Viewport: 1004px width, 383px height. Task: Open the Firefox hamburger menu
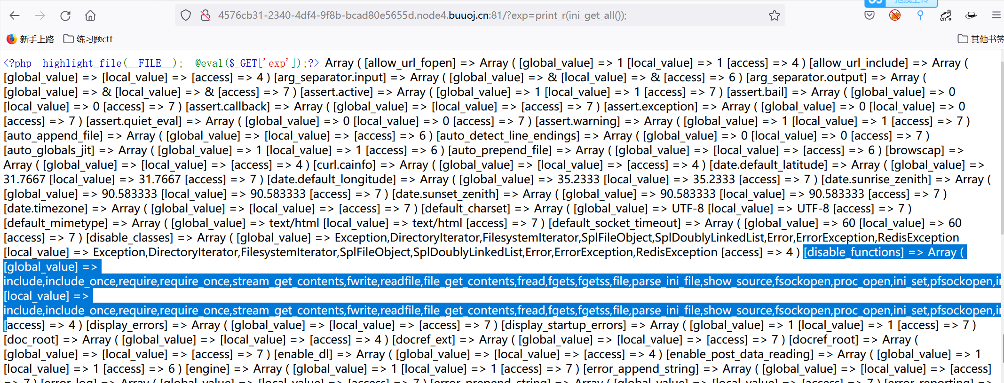(x=996, y=16)
